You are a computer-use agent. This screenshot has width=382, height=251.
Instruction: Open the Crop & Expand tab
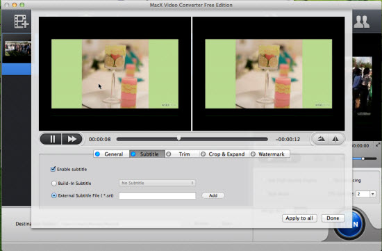[x=224, y=154]
